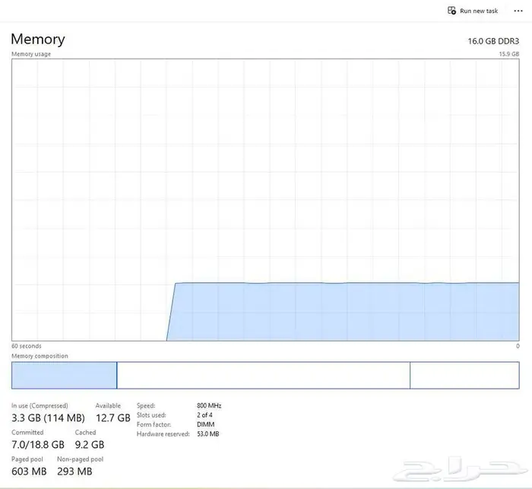The height and width of the screenshot is (489, 532).
Task: Click the Slots used value 2 of 4
Action: click(x=206, y=414)
